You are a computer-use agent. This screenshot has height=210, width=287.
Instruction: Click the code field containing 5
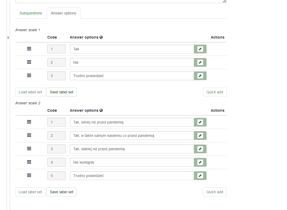56,176
